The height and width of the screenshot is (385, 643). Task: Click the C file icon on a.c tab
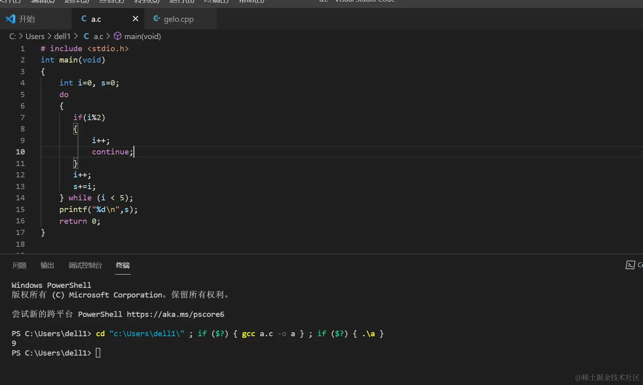coord(84,19)
